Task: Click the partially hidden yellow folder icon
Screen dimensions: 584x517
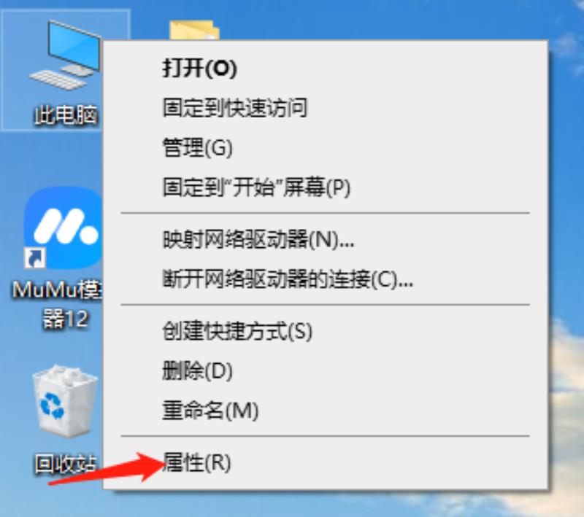Action: pos(194,30)
